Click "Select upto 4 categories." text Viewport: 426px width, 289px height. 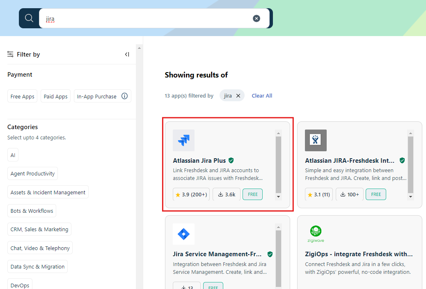tap(37, 138)
